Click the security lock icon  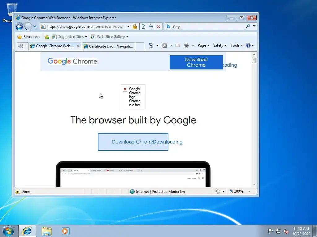[135, 27]
